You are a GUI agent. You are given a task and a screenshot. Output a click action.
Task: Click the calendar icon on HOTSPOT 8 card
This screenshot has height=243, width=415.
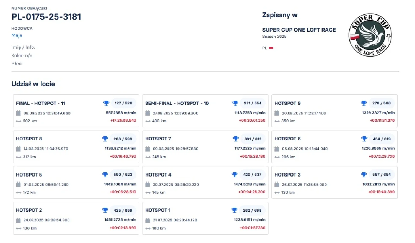pos(19,149)
